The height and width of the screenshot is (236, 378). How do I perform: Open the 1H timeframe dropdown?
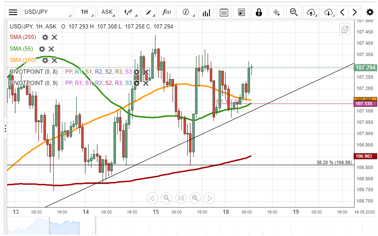coord(85,12)
